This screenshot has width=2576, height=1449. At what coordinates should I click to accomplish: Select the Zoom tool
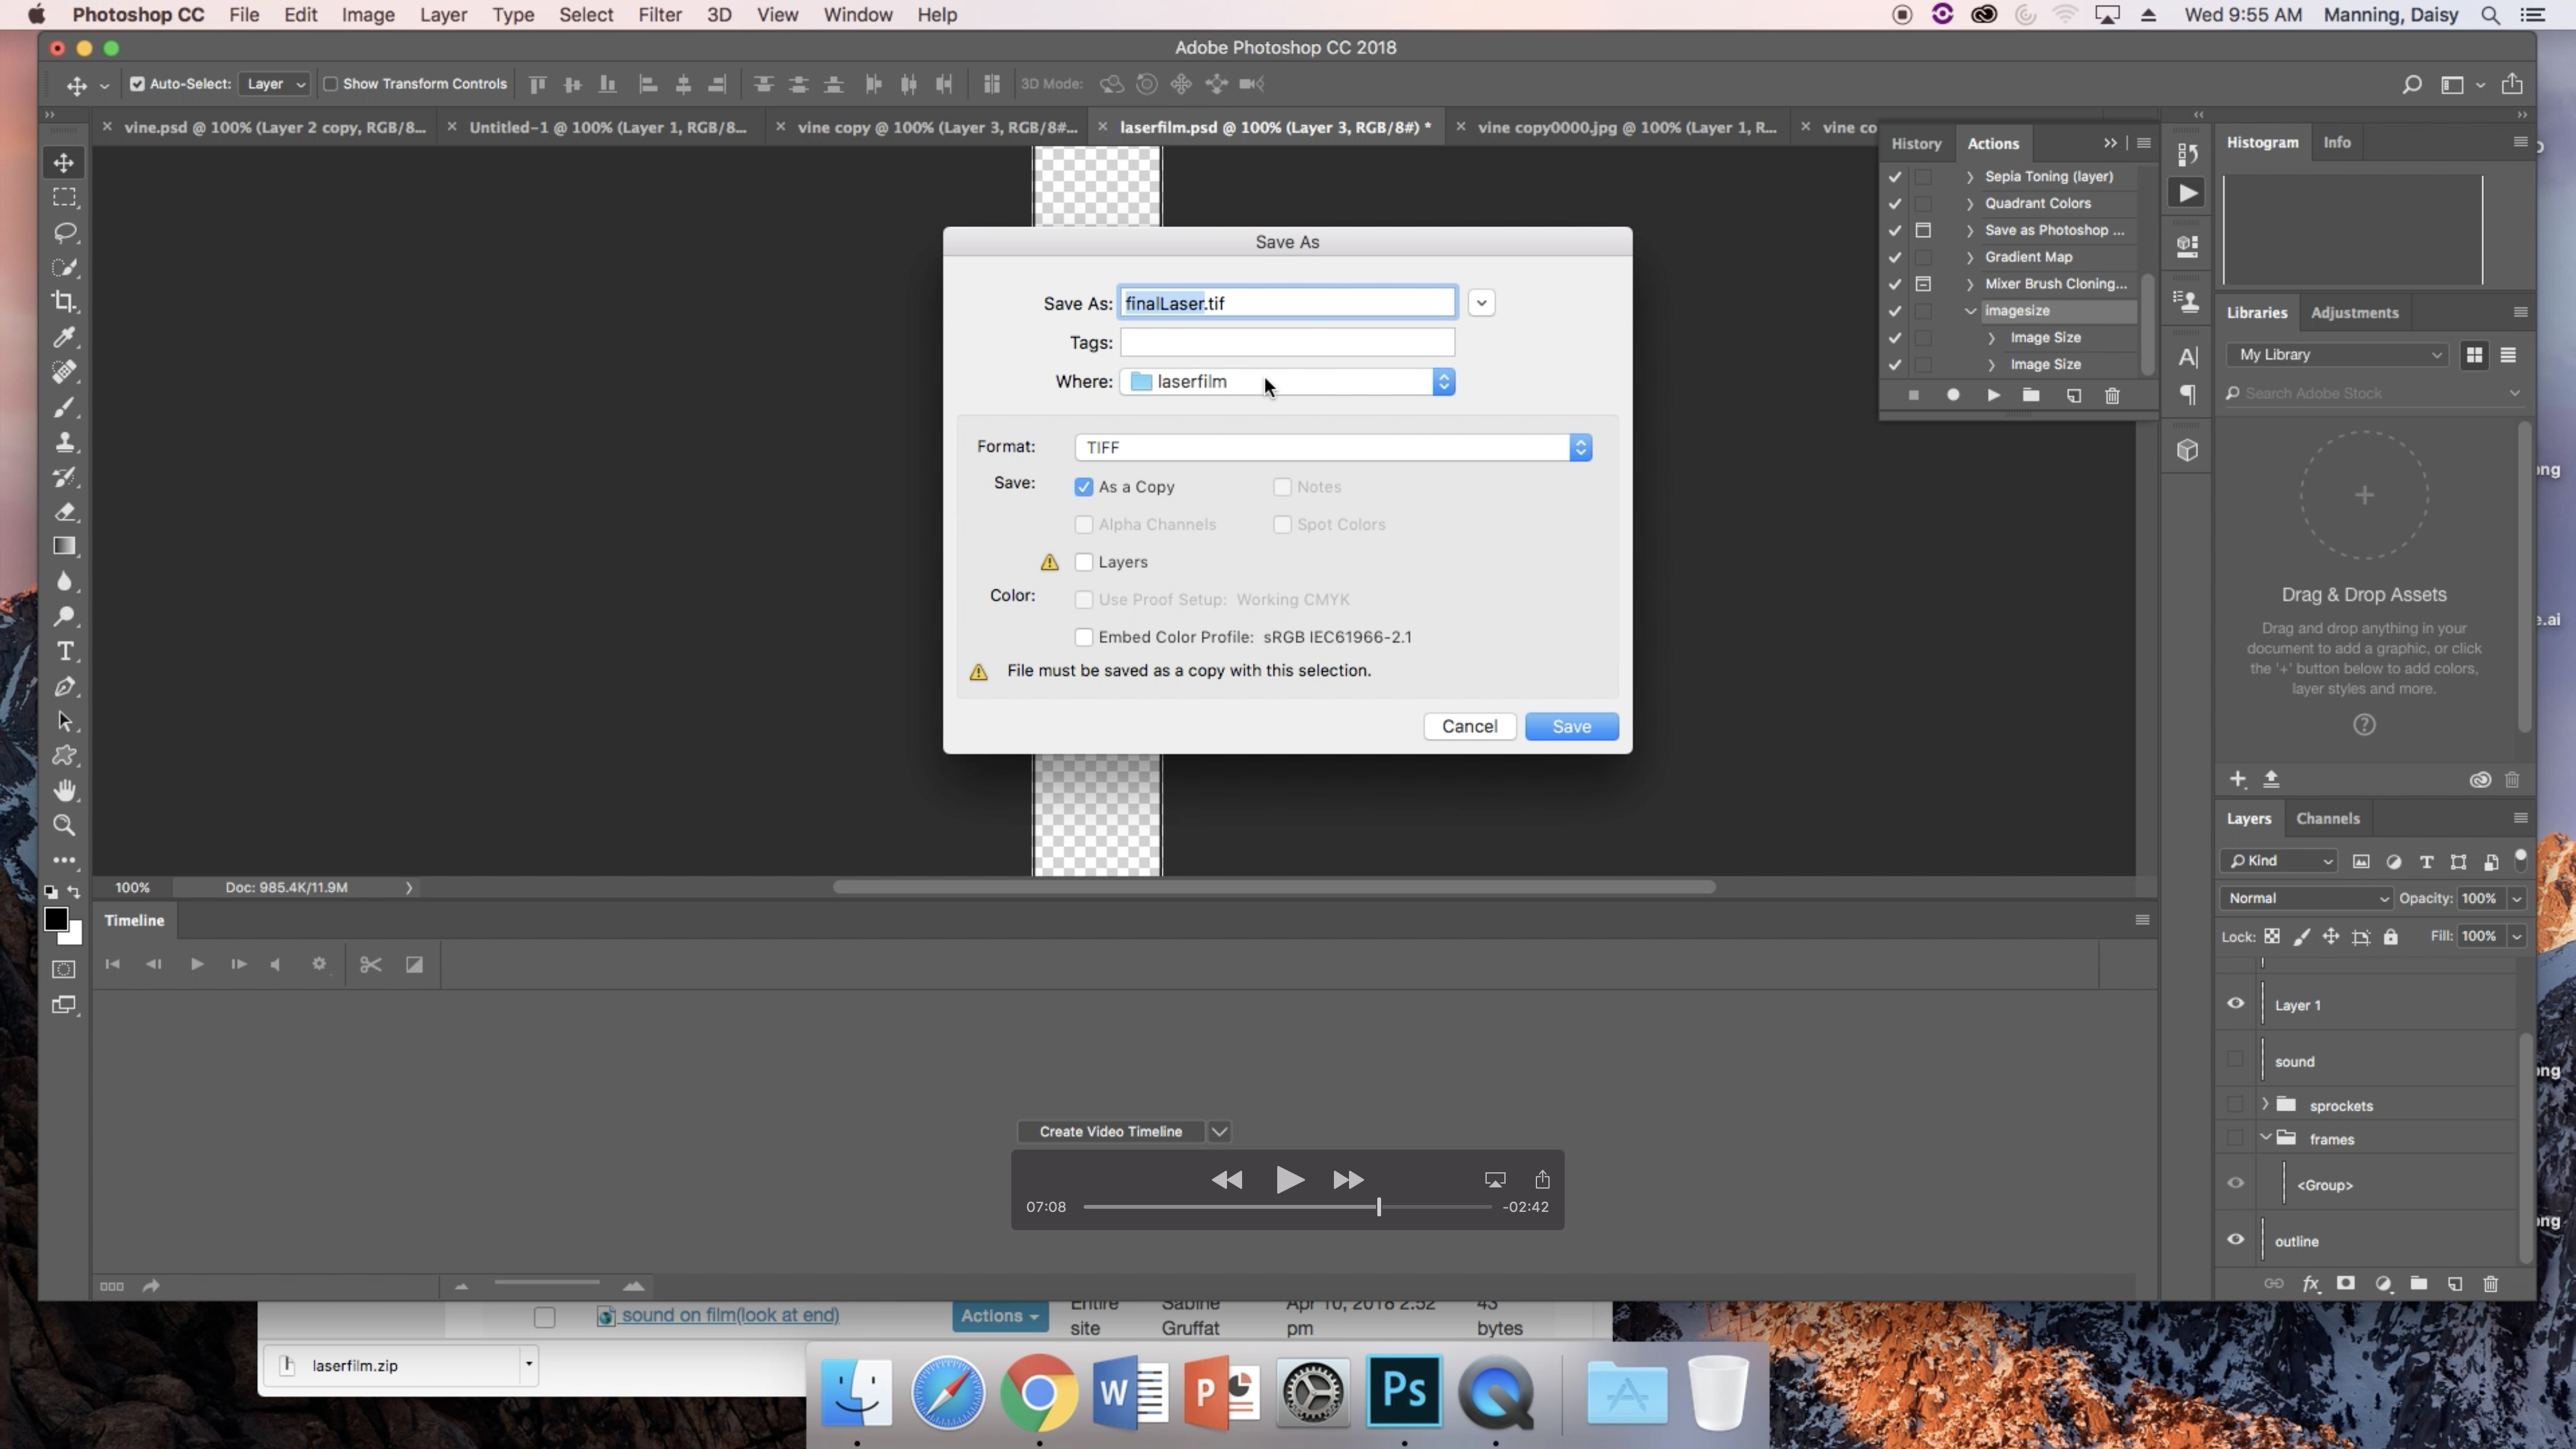point(64,826)
